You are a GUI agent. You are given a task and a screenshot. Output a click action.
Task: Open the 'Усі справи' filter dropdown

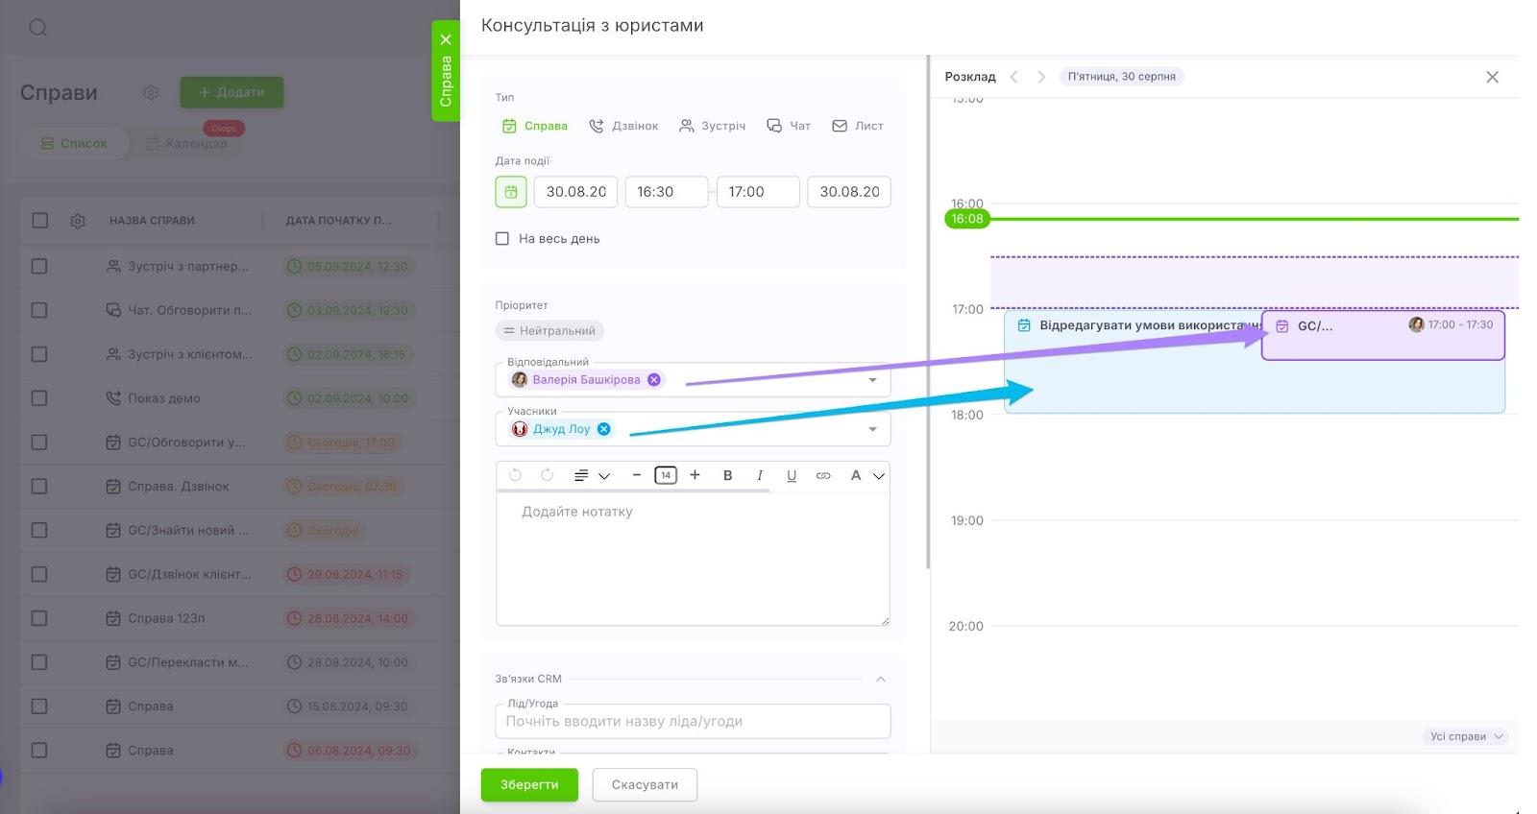coord(1465,736)
